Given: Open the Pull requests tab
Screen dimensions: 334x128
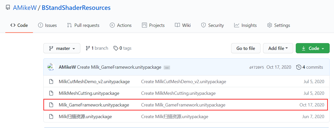Looking at the screenshot, I should pyautogui.click(x=83, y=25).
